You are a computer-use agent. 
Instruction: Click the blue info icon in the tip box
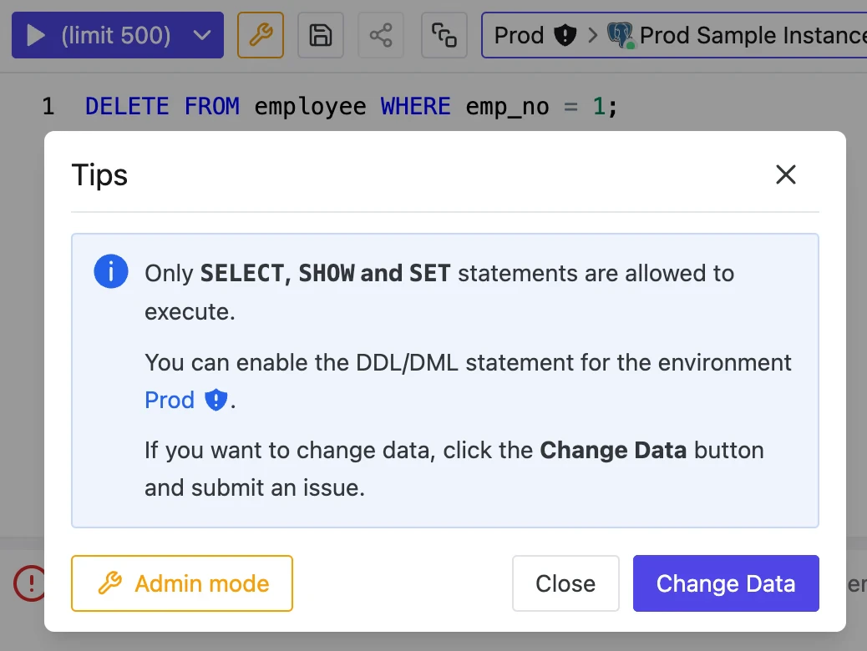tap(111, 271)
